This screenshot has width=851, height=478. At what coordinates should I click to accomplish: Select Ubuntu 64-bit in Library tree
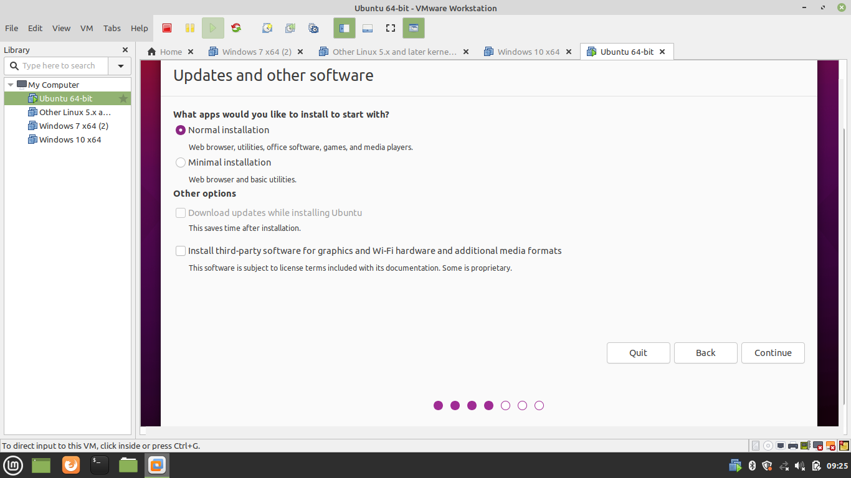[67, 98]
